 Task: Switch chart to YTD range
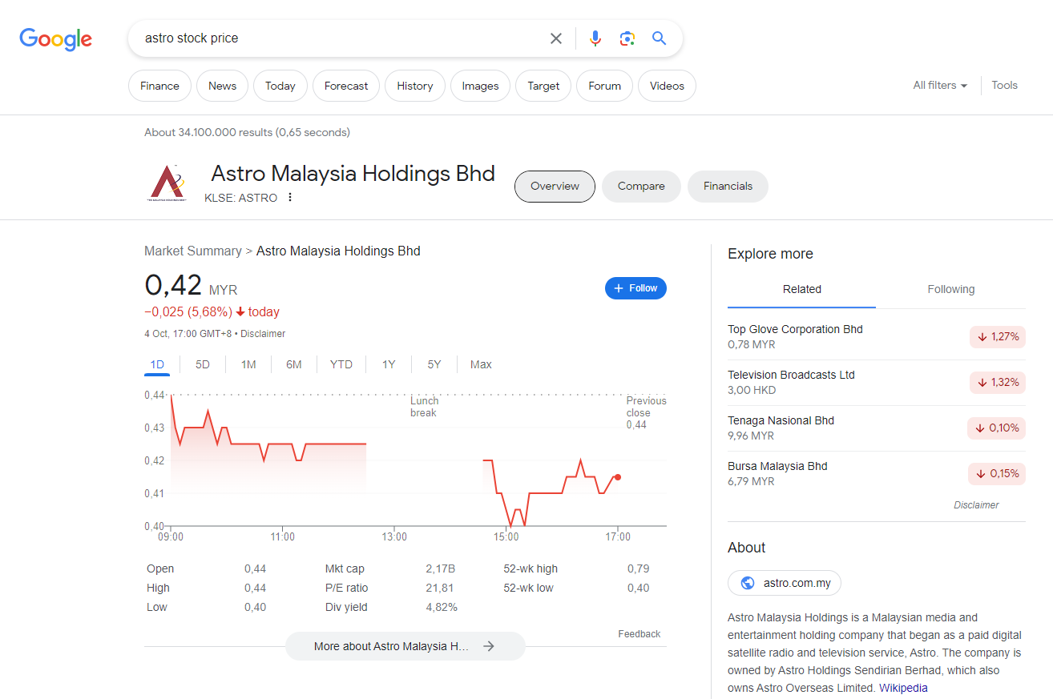tap(341, 364)
